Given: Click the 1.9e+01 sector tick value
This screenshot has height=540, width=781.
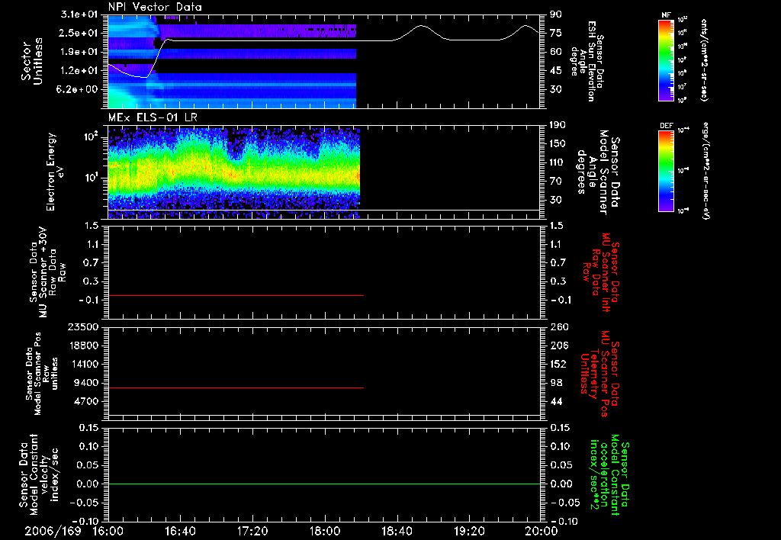Looking at the screenshot, I should click(x=79, y=52).
